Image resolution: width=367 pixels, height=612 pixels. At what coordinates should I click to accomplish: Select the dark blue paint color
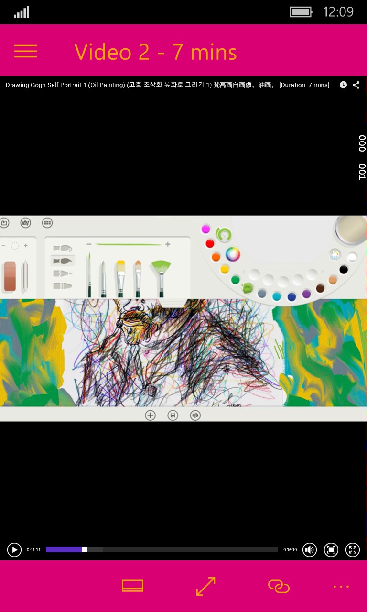(291, 297)
